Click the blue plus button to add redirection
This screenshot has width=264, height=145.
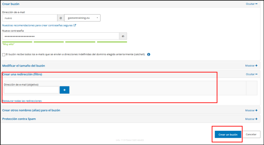coord(64,90)
